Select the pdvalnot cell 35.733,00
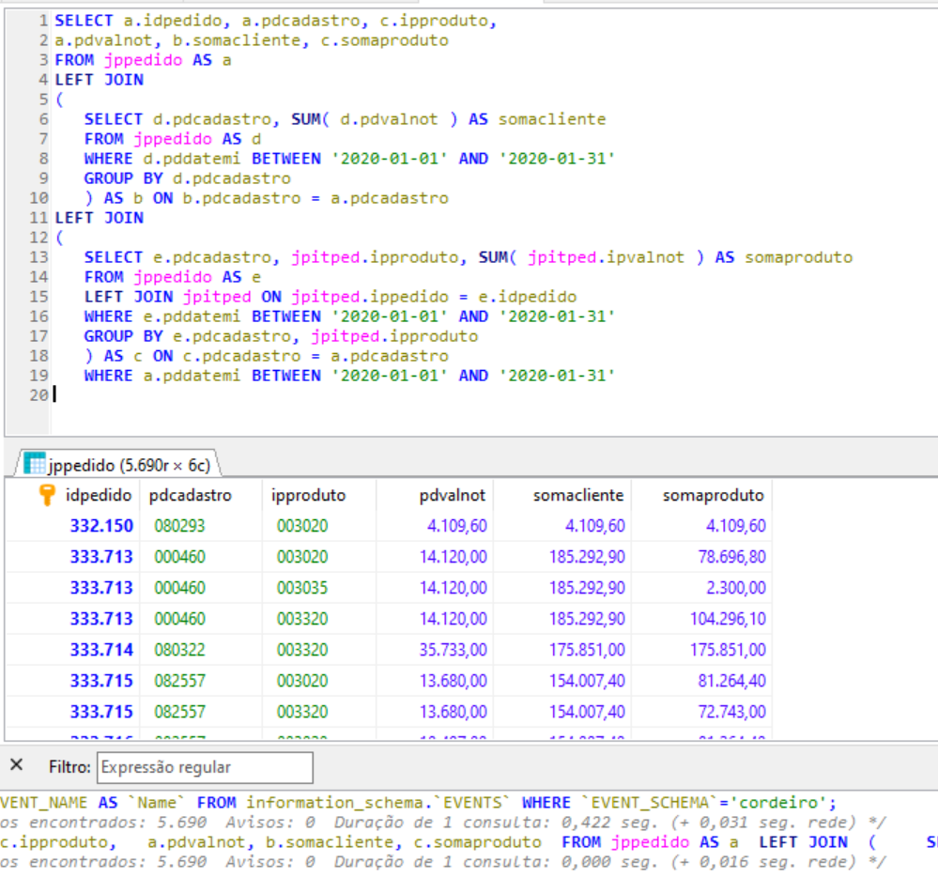Image resolution: width=938 pixels, height=878 pixels. (453, 650)
